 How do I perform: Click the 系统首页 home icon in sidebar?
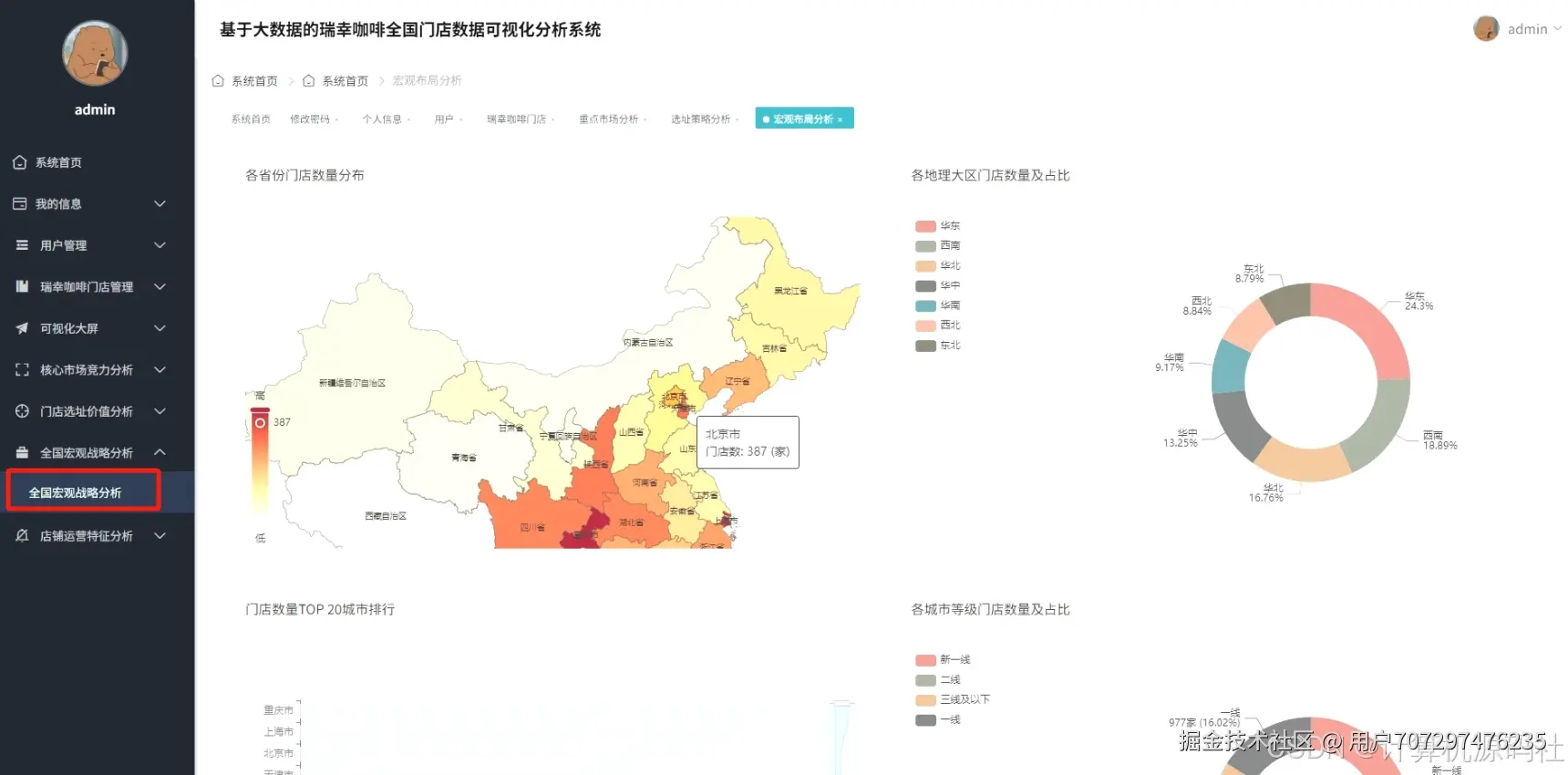(x=20, y=162)
